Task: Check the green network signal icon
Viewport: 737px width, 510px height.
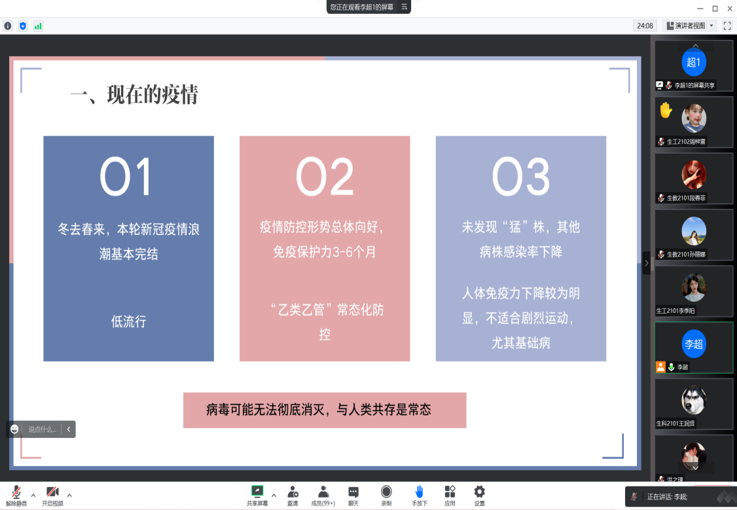Action: [38, 26]
